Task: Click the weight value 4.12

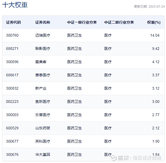Action: pyautogui.click(x=156, y=62)
